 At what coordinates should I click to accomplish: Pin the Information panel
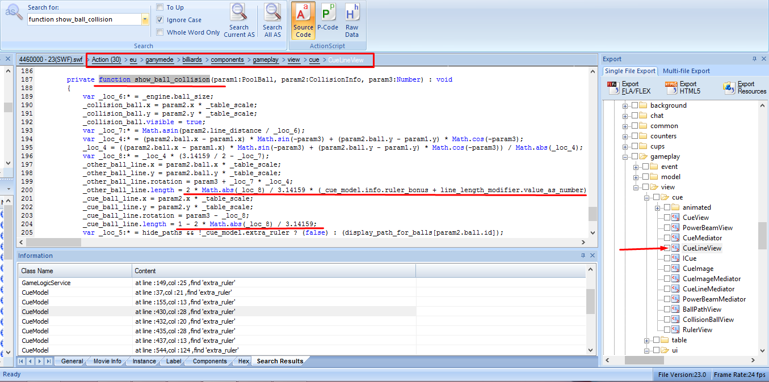coord(584,256)
